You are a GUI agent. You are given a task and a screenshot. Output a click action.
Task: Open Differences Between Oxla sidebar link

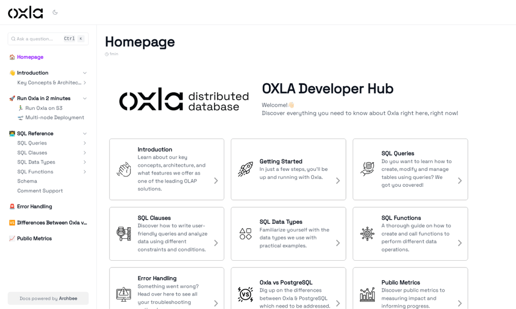click(52, 223)
